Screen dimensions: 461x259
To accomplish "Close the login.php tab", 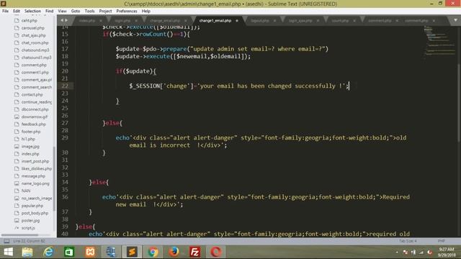I will pos(136,21).
